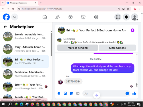Show hidden system tray icons chevron
Image resolution: width=143 pixels, height=107 pixels.
click(x=118, y=104)
